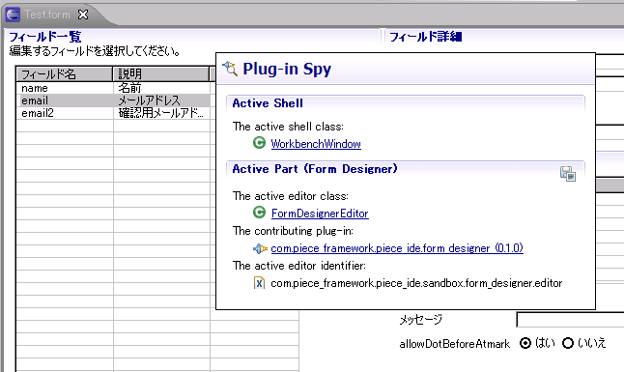Click the 確認用メールアド... description cell
Screen dimensions: 624x372
point(161,113)
